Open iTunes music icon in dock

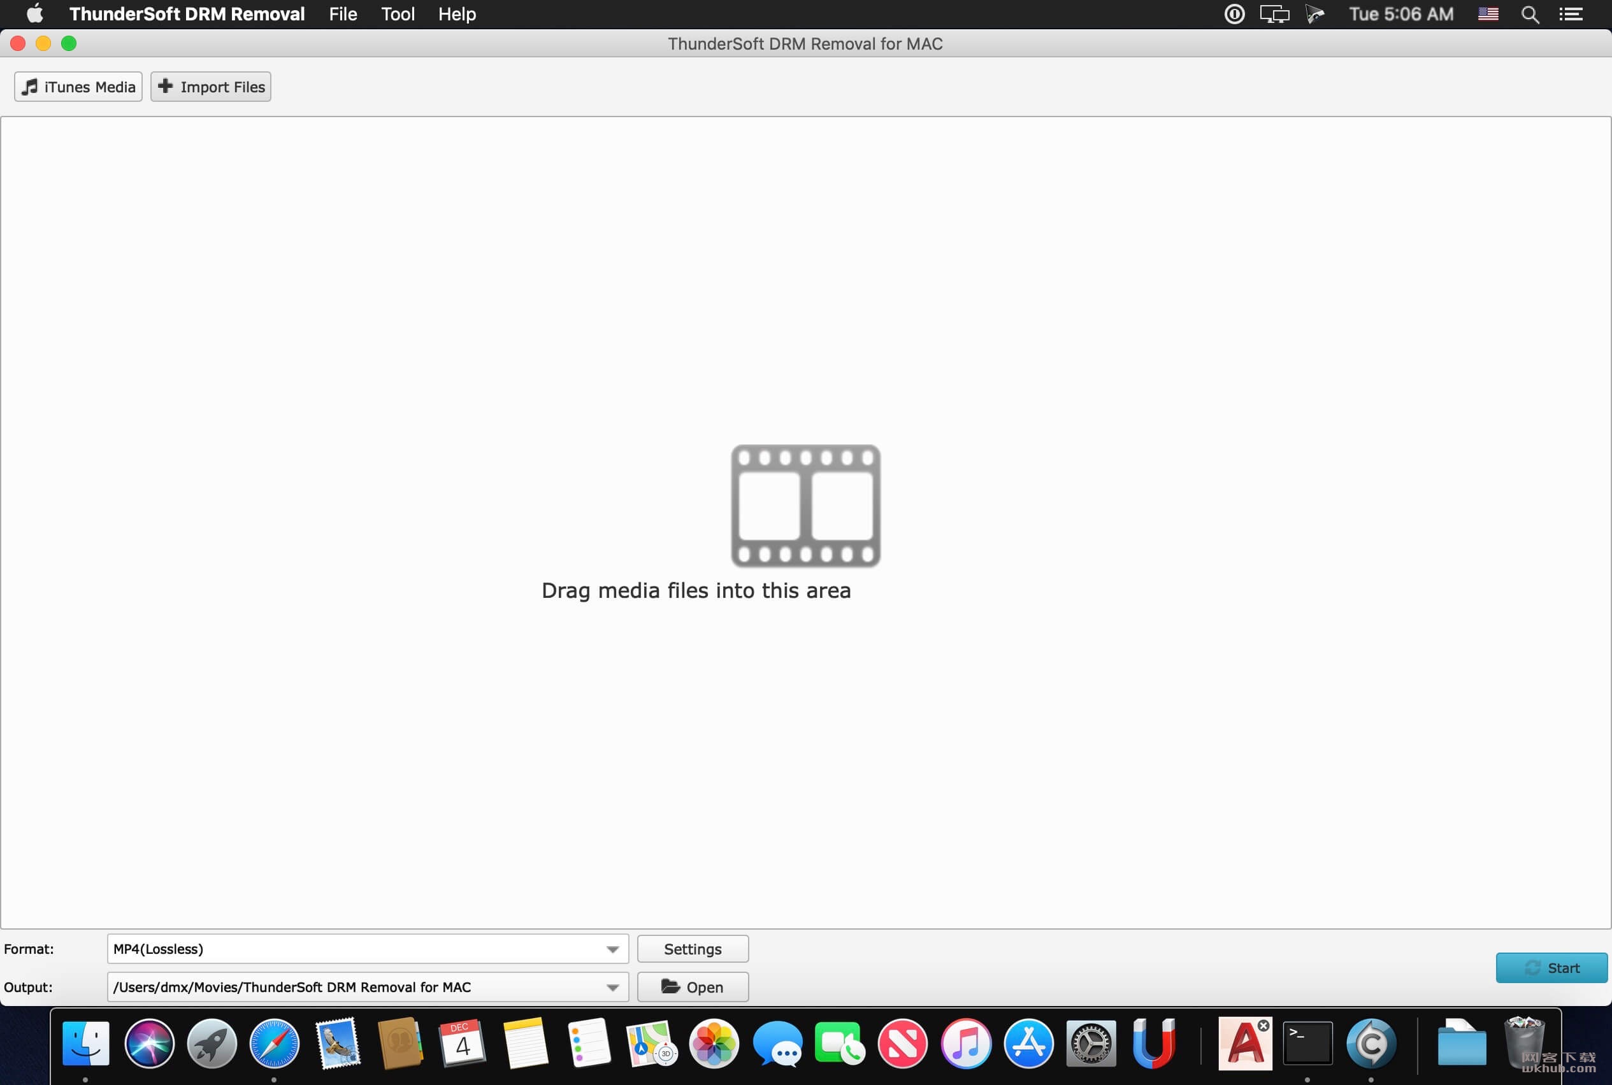[965, 1043]
